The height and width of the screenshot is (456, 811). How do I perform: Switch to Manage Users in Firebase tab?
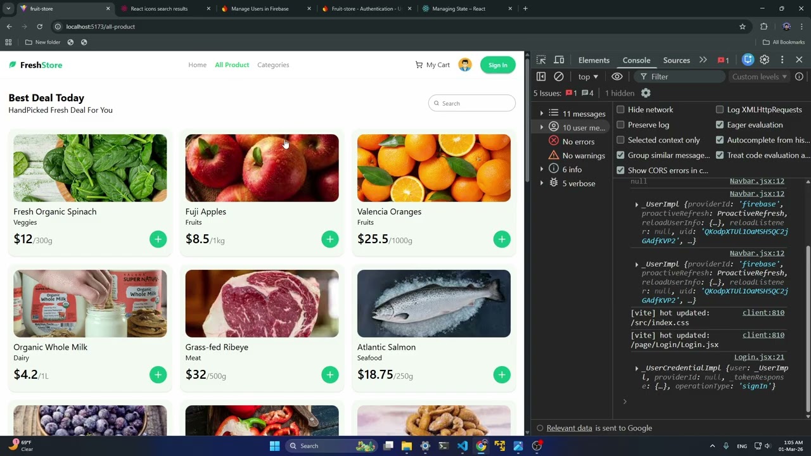pyautogui.click(x=266, y=9)
